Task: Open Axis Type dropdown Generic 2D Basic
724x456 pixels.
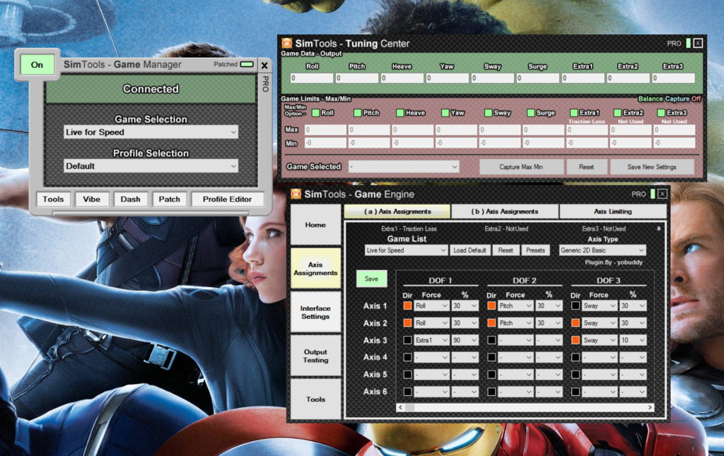Action: pyautogui.click(x=602, y=250)
